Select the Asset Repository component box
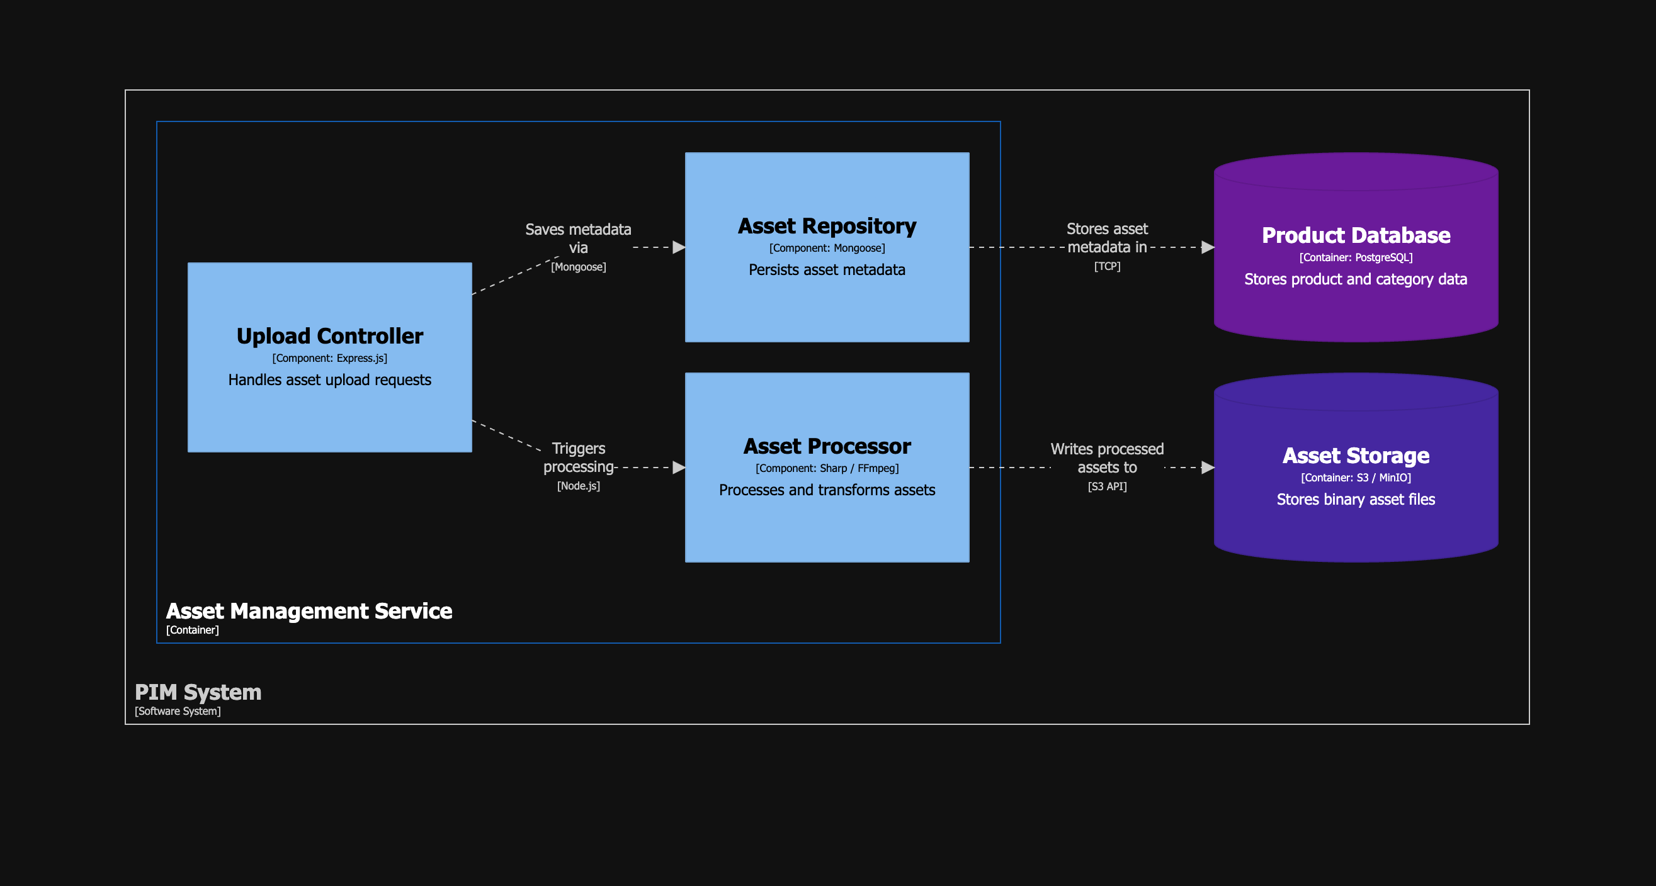1656x886 pixels. (827, 247)
